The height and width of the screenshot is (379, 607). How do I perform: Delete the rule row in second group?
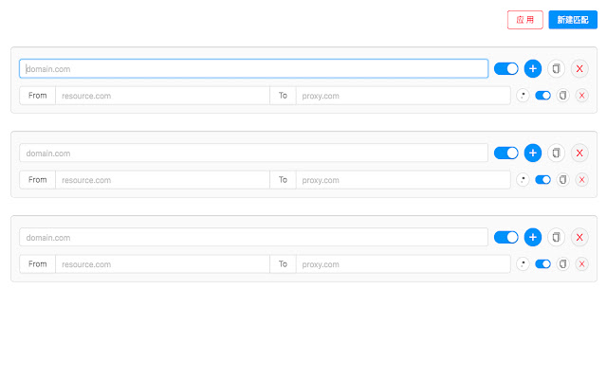581,180
